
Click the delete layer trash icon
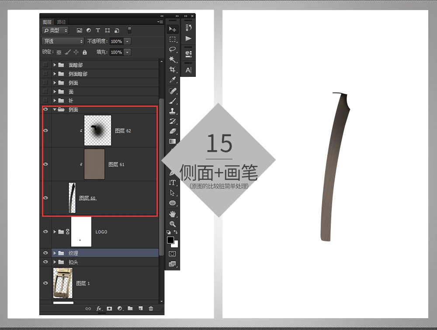click(x=151, y=309)
